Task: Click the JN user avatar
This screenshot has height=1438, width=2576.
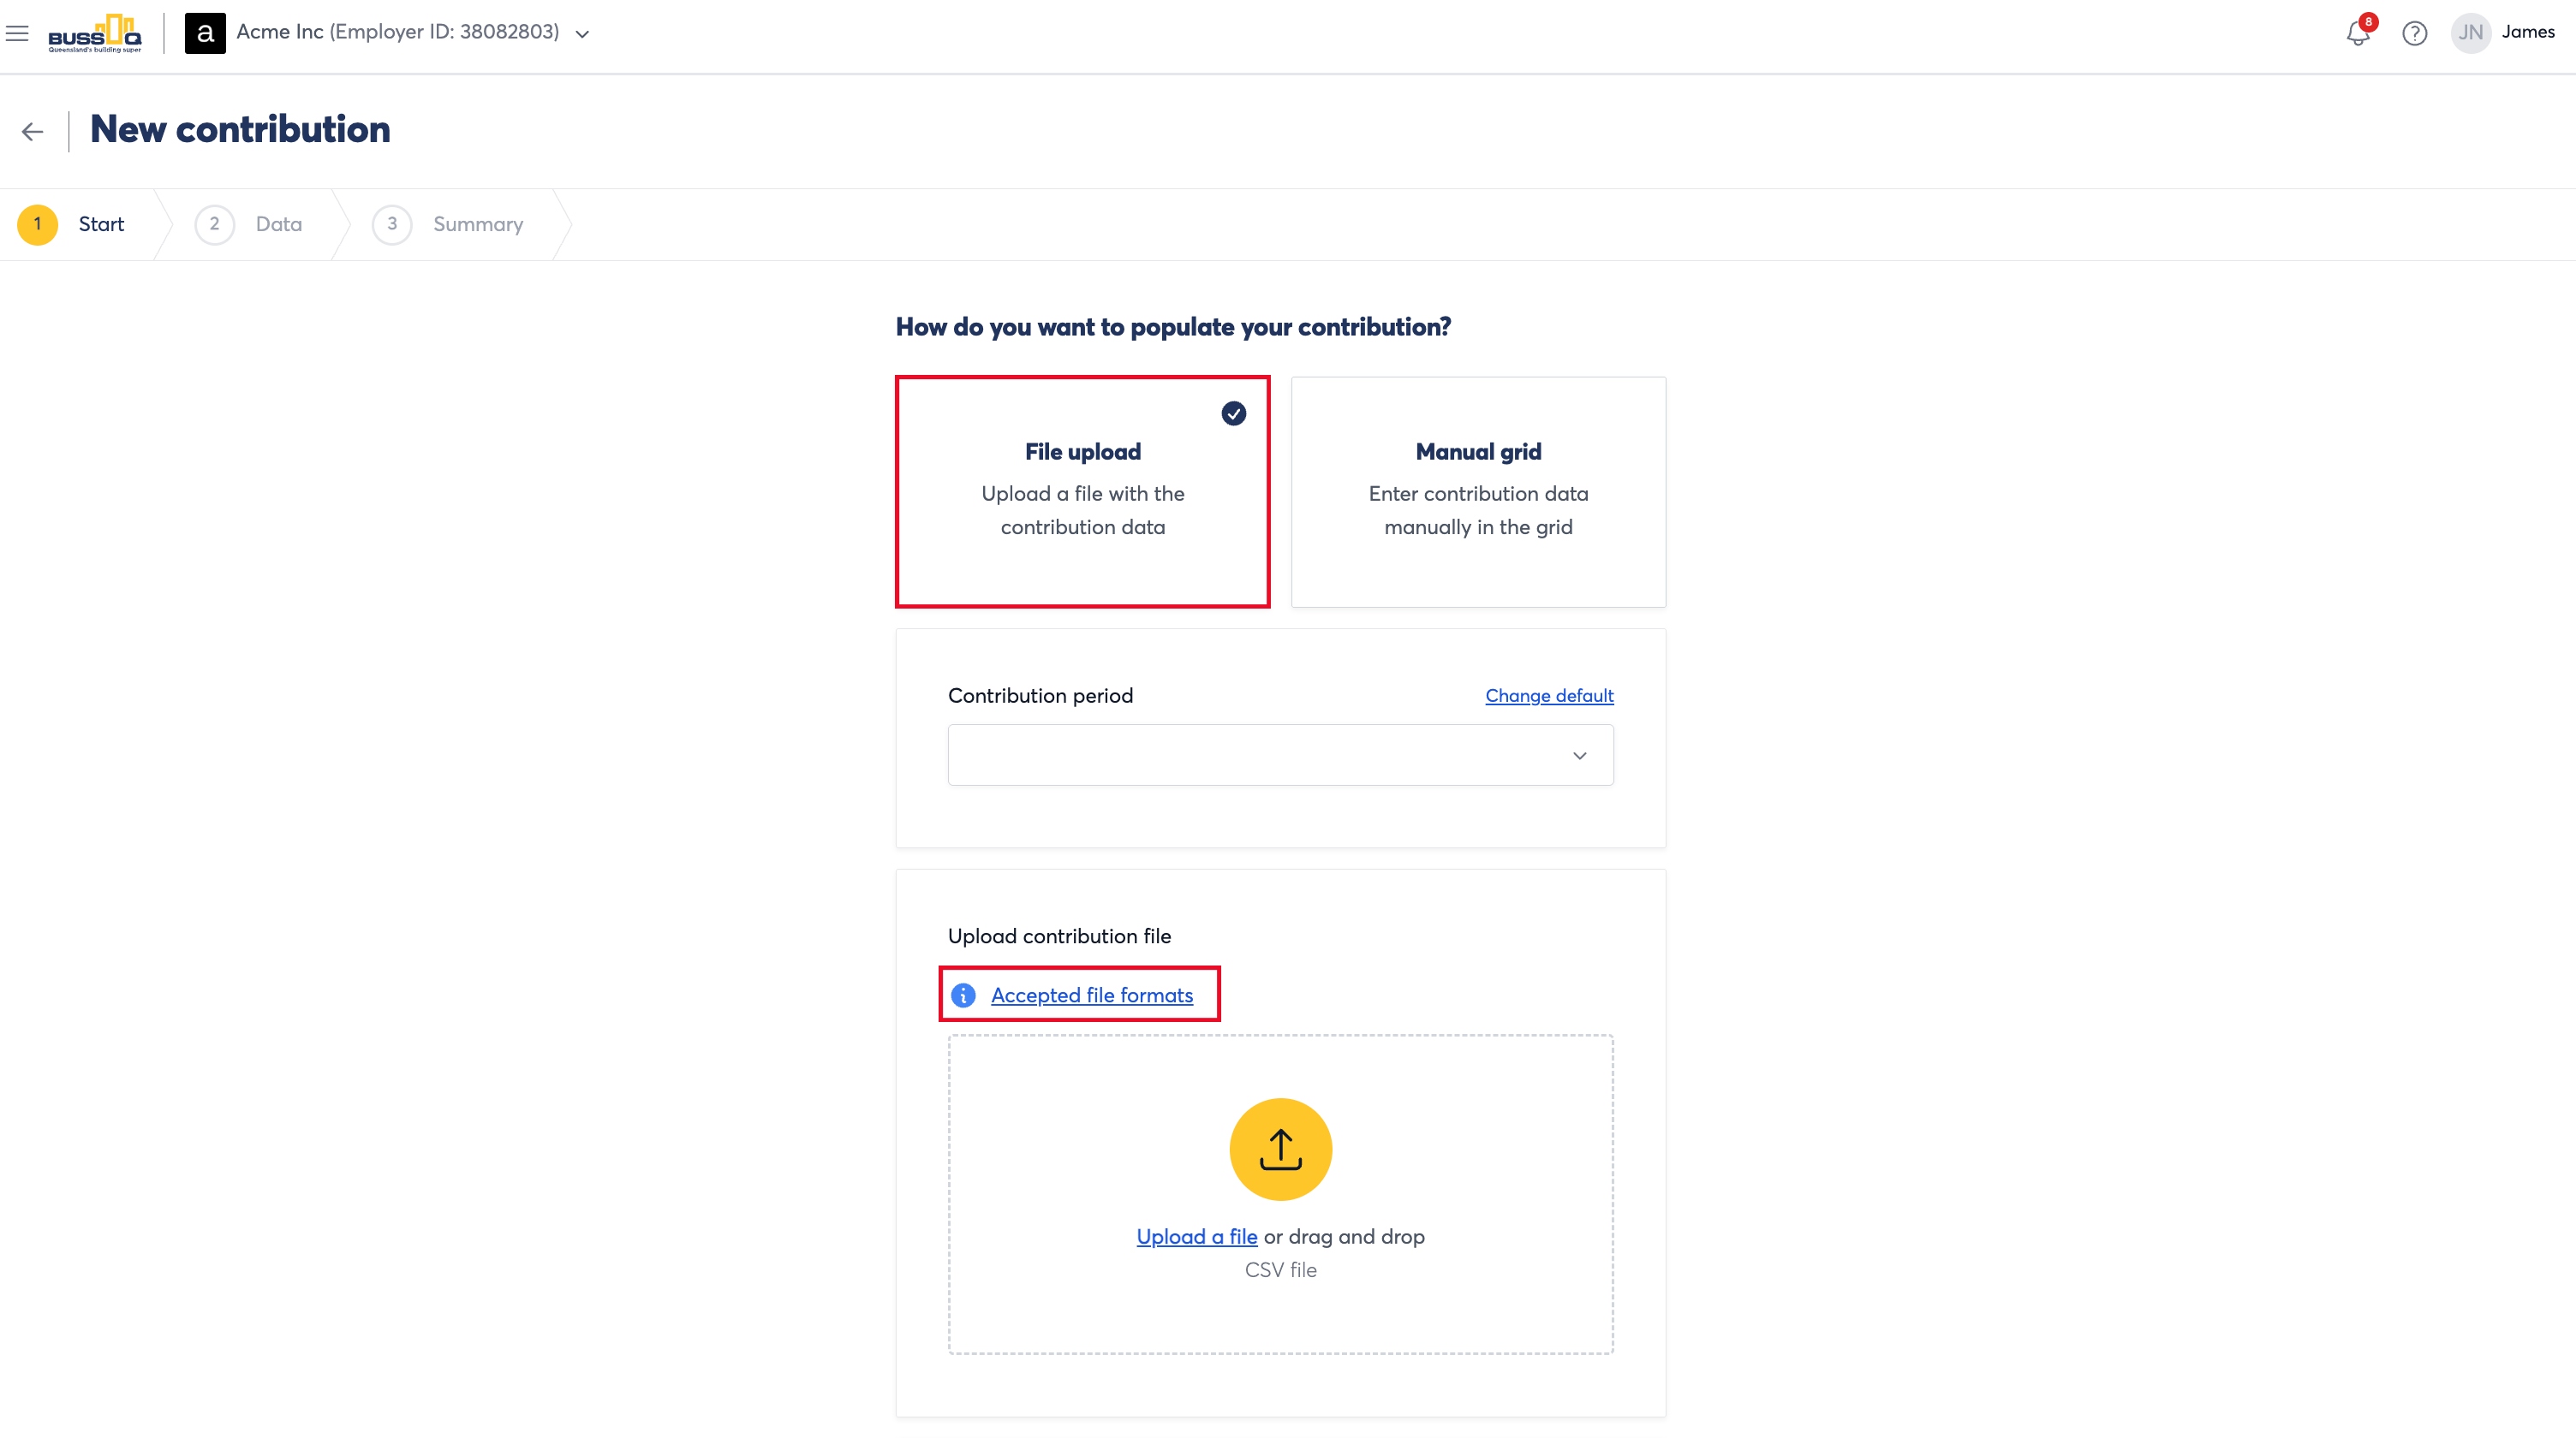Action: (2471, 33)
